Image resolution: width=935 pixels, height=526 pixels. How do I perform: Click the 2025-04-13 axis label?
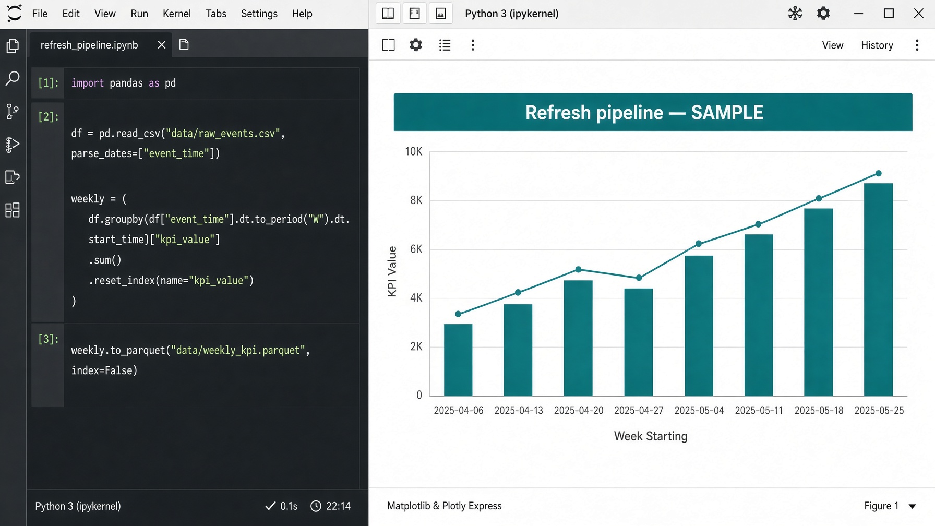(x=519, y=411)
